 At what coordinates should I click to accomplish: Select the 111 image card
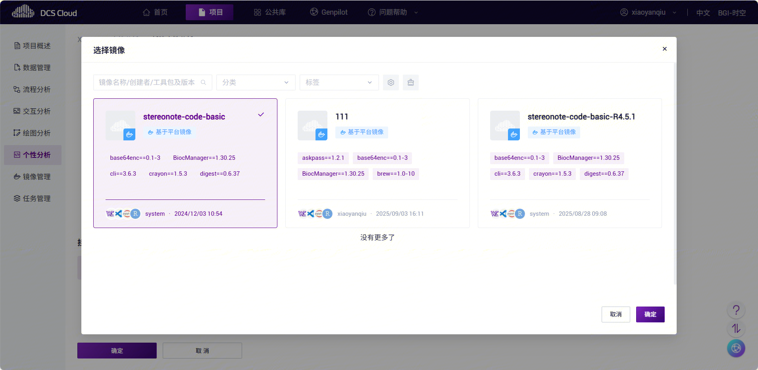tap(377, 163)
